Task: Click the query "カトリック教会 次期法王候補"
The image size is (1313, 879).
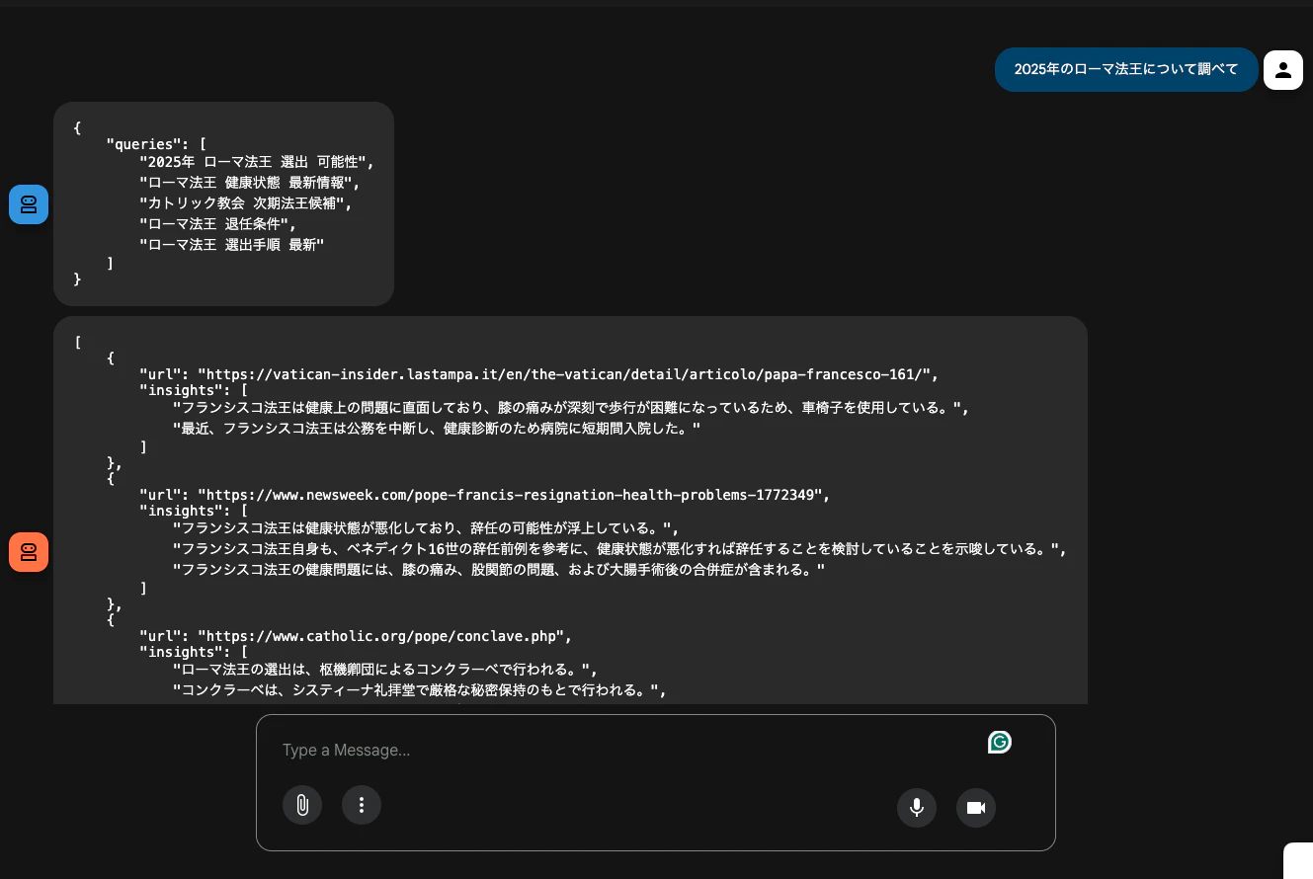Action: (x=245, y=203)
